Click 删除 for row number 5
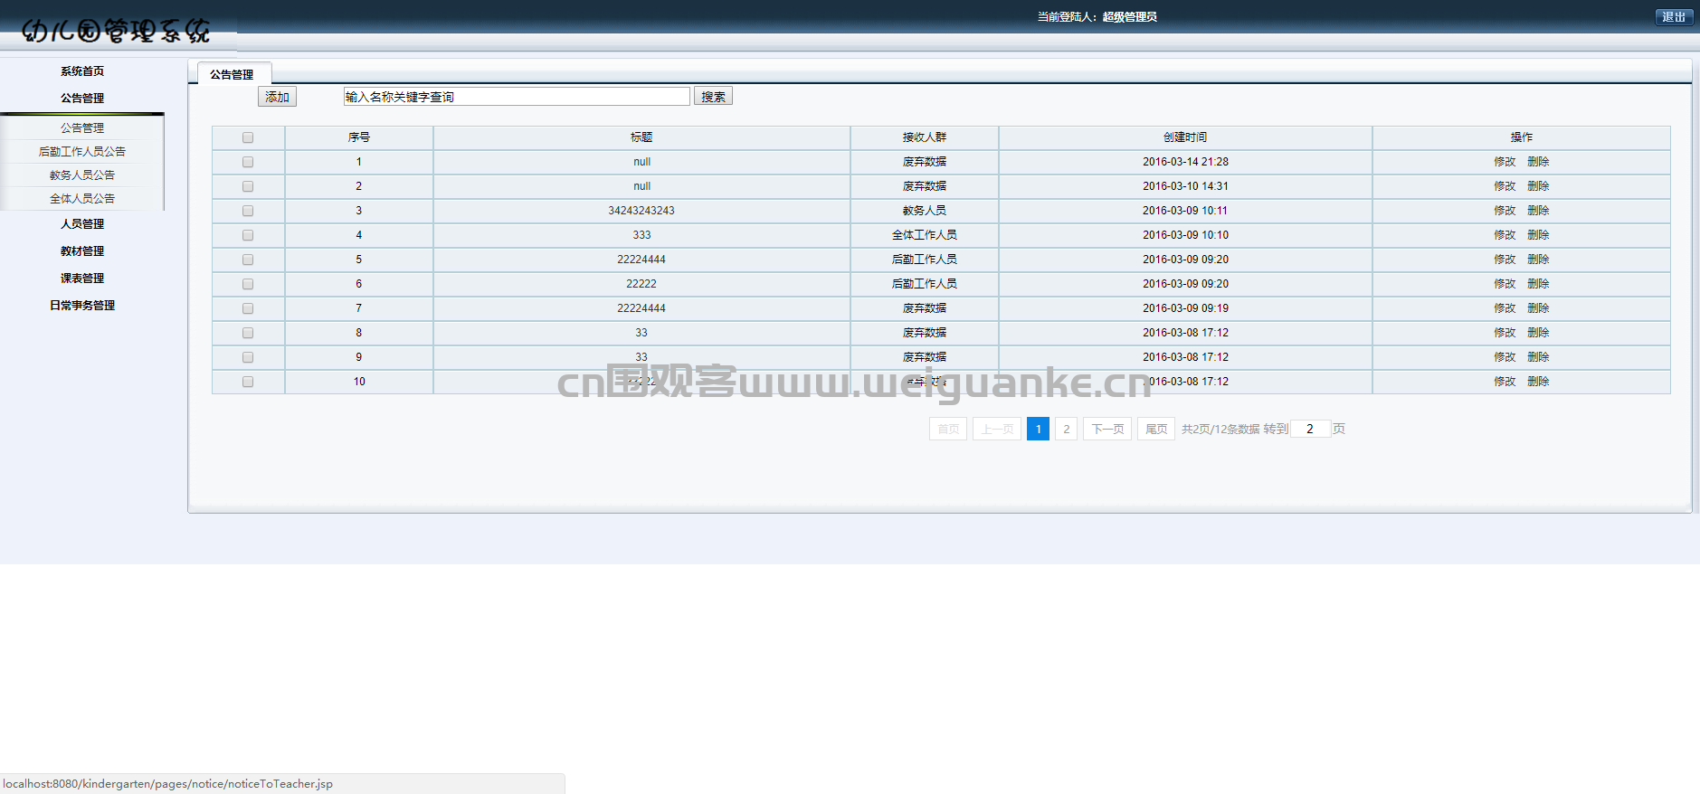 1538,260
